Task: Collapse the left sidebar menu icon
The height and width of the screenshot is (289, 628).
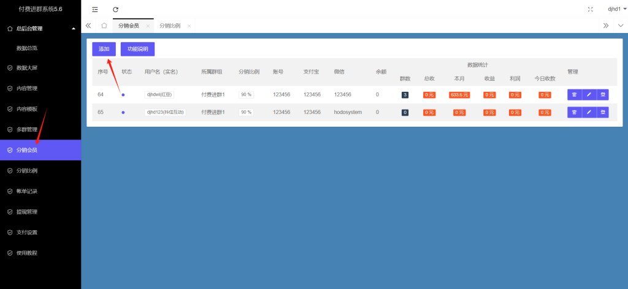Action: (x=94, y=9)
